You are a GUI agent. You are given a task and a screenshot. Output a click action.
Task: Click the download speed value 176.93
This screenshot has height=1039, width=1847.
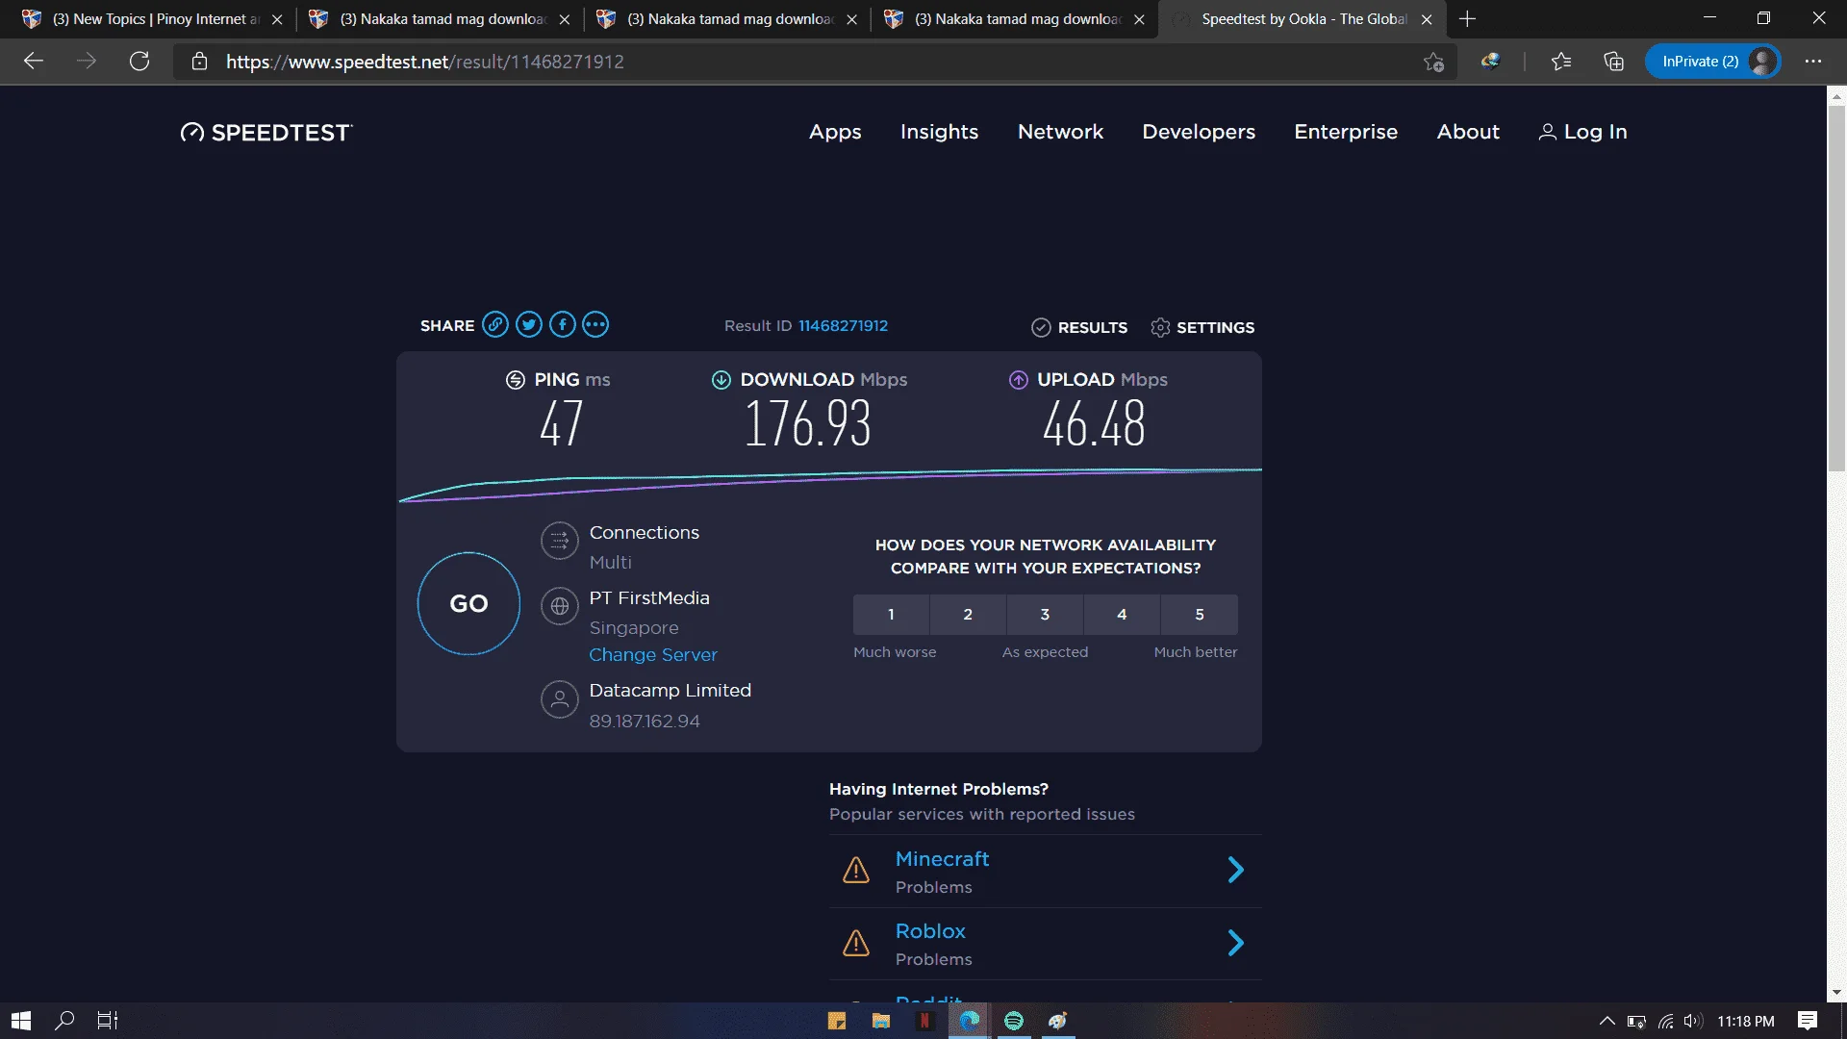[x=808, y=424]
